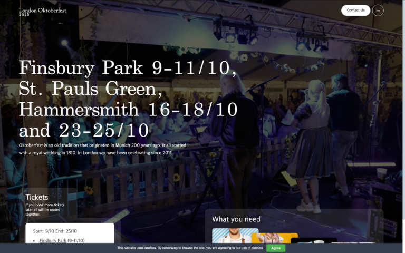Click the St. Pauls Green headline line
The image size is (405, 253).
90,89
